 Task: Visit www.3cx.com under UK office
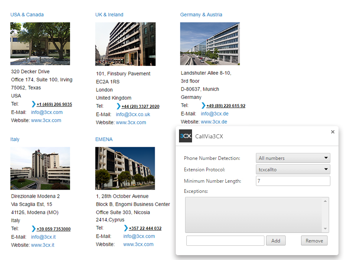131,122
